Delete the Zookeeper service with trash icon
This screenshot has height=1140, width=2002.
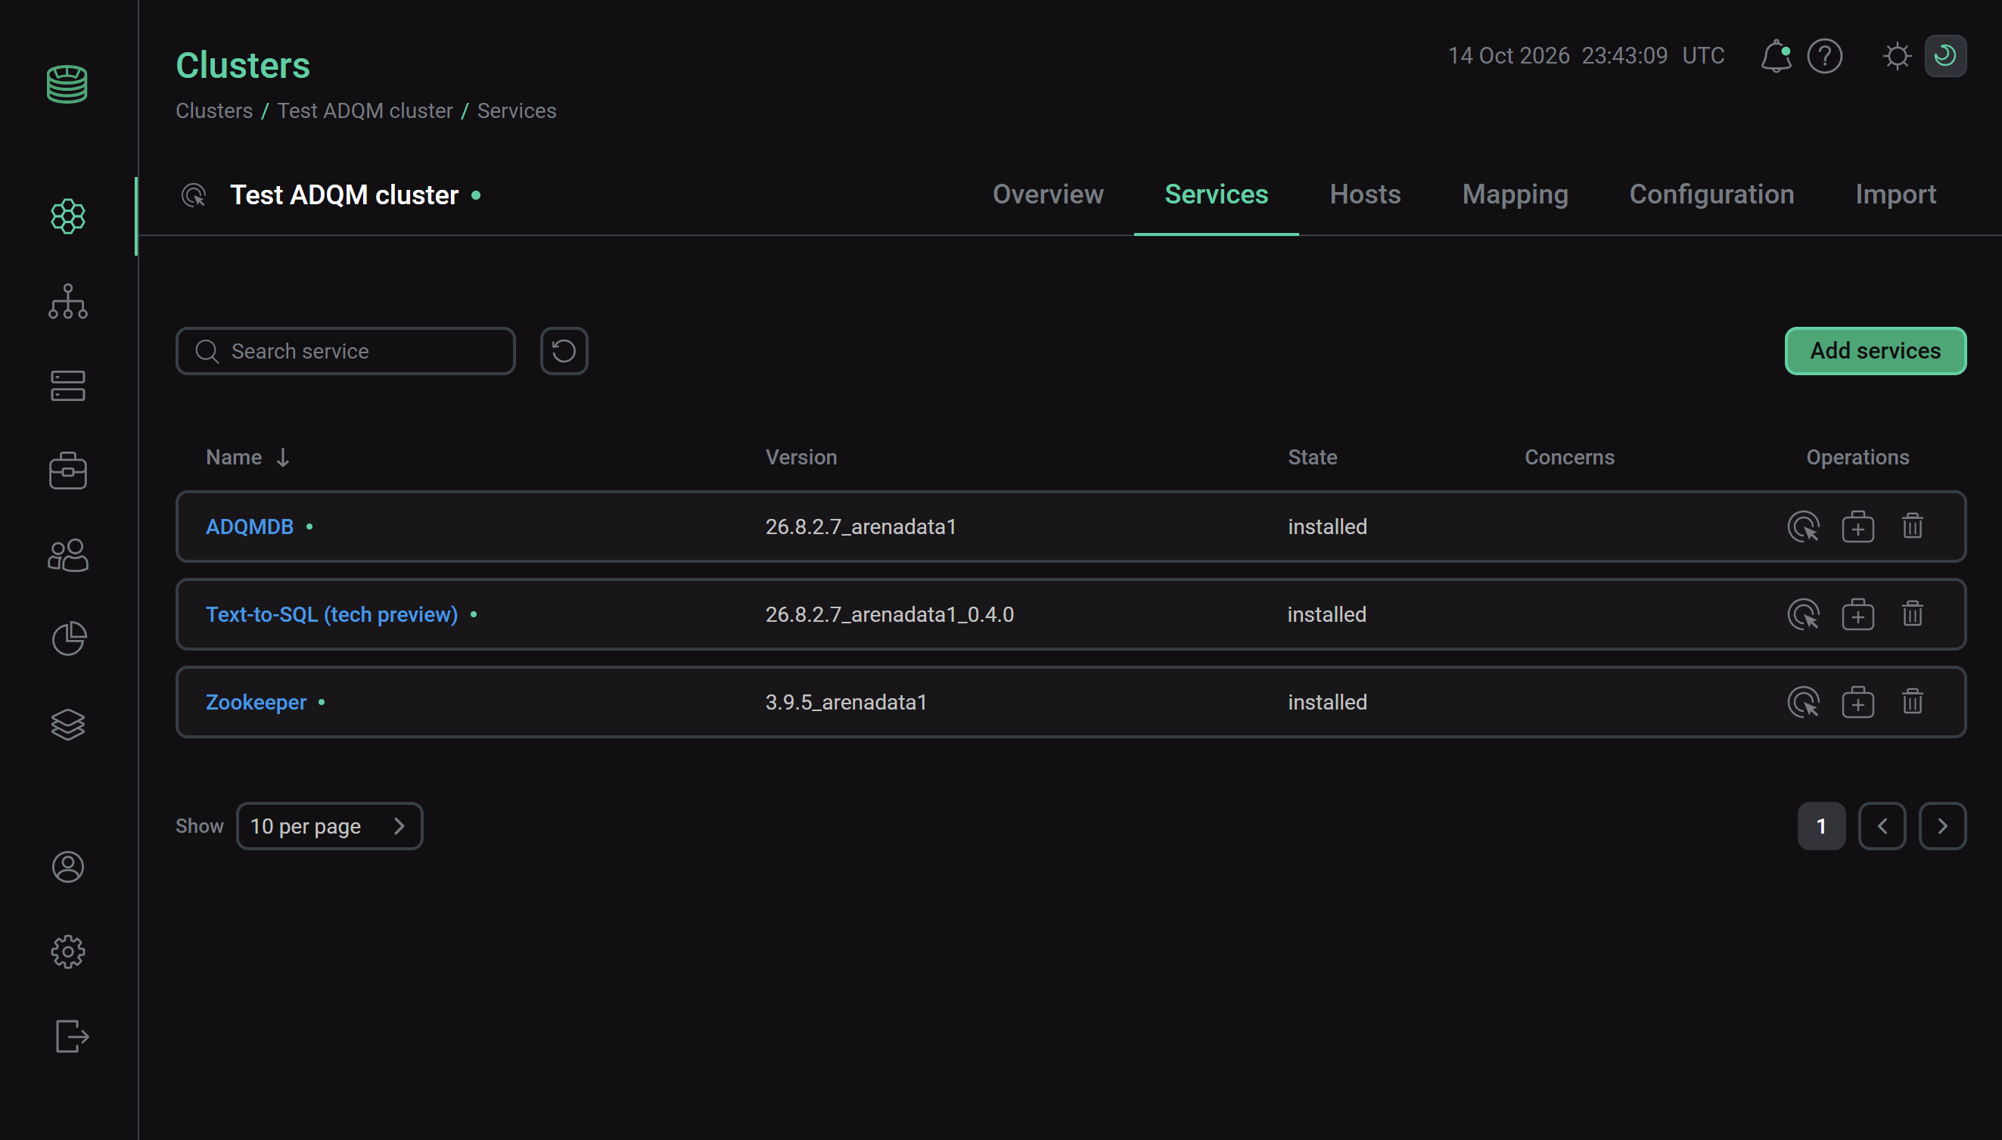pos(1912,701)
